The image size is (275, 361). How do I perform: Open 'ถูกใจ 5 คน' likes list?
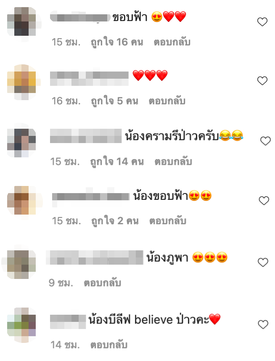coord(114,101)
